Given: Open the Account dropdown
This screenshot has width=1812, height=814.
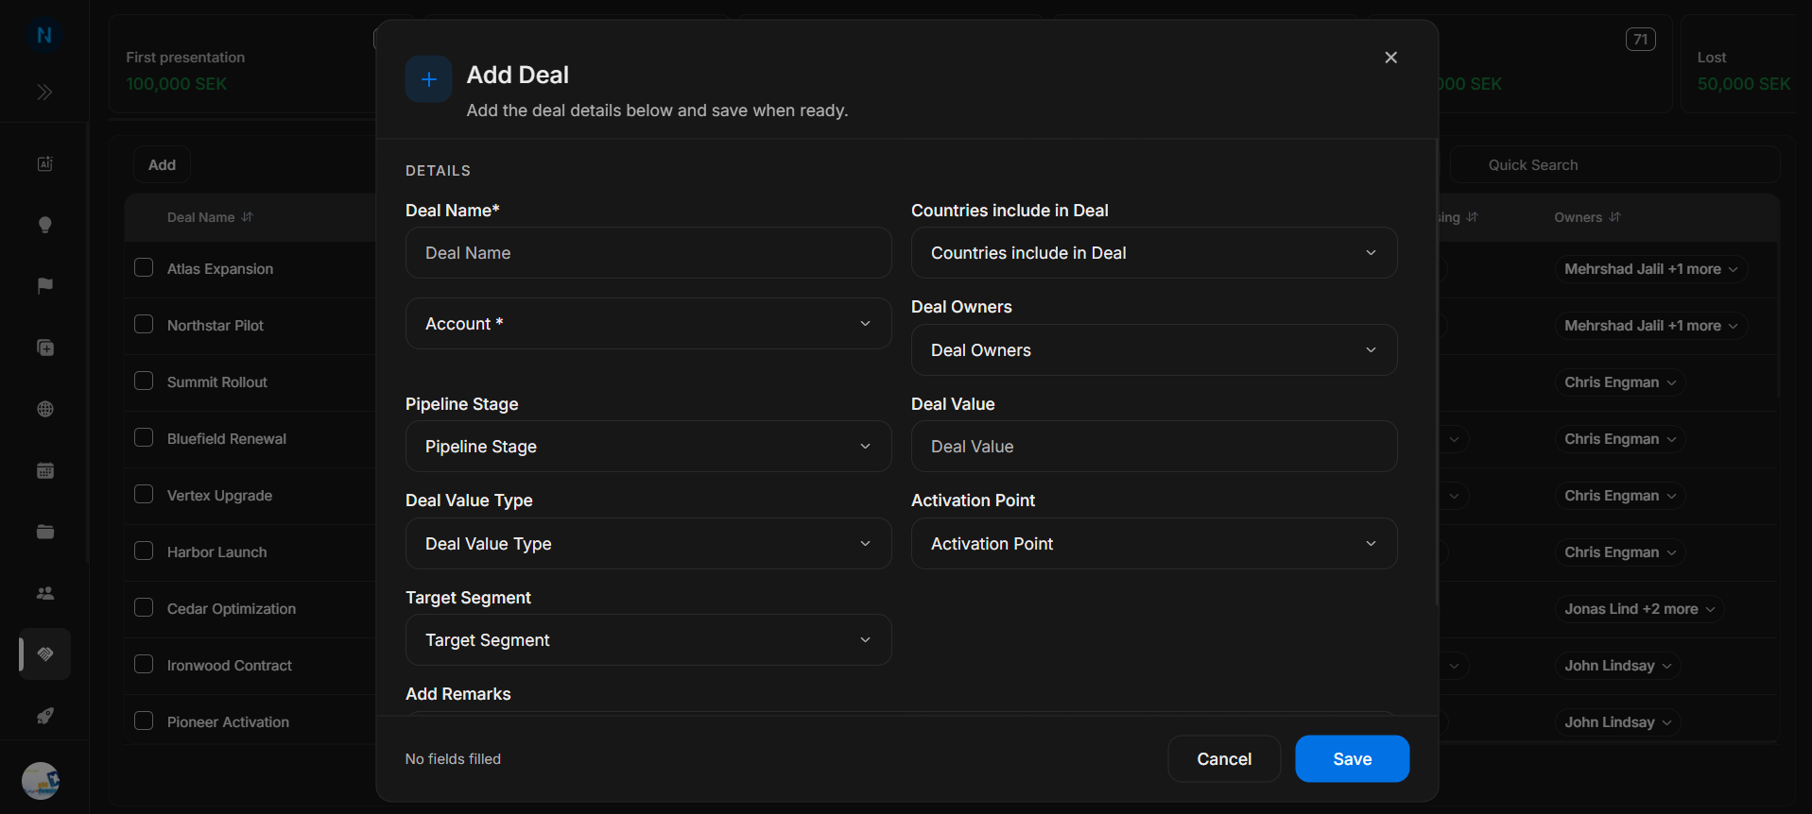Looking at the screenshot, I should click(648, 324).
